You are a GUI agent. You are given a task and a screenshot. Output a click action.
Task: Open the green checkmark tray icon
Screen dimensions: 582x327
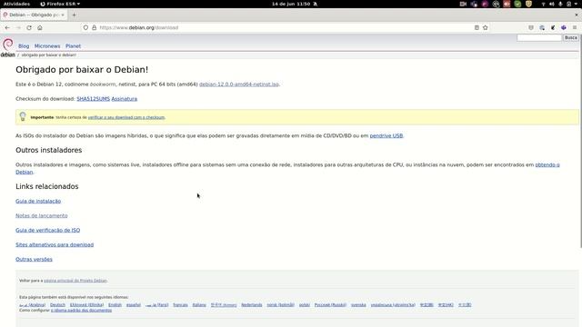coord(517,4)
